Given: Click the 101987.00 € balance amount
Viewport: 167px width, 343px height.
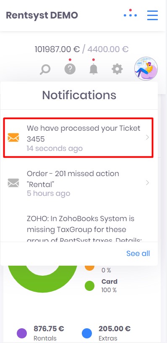Looking at the screenshot, I should click(x=57, y=49).
